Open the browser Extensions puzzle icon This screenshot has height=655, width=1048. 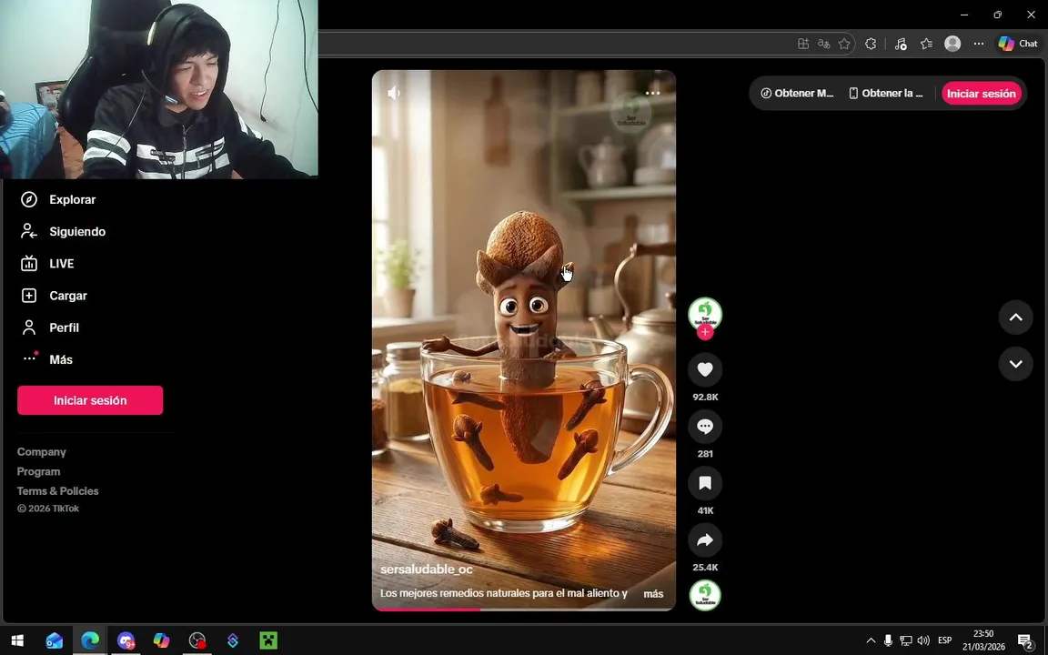(871, 44)
